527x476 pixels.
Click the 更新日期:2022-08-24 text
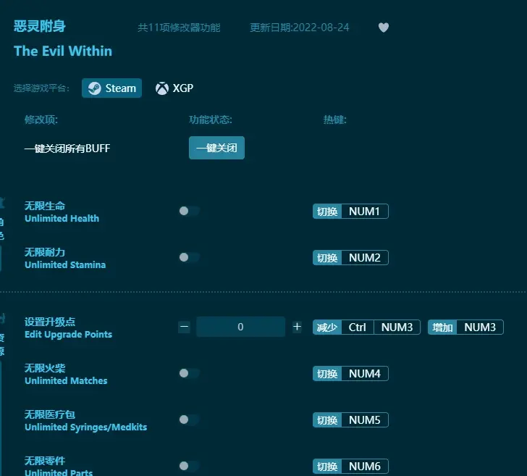click(300, 28)
